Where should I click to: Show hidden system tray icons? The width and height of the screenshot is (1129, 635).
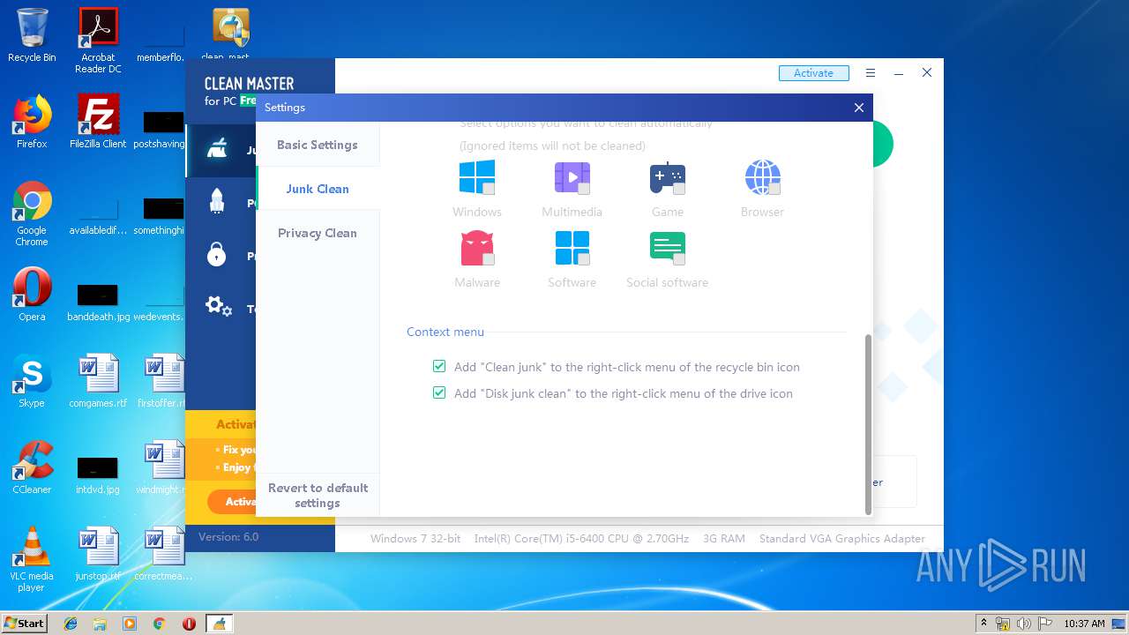click(x=983, y=624)
